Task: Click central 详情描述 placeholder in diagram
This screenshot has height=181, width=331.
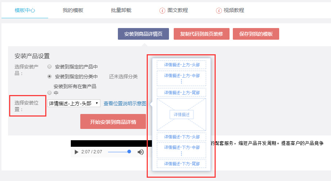Action: click(181, 114)
